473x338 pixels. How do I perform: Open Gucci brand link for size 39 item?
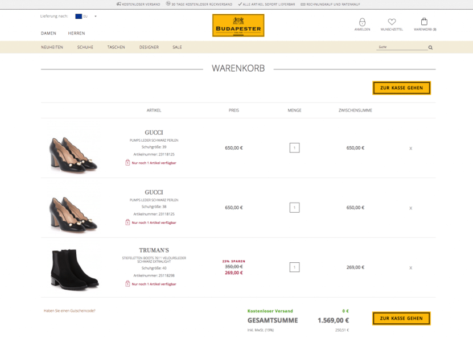[x=154, y=133]
